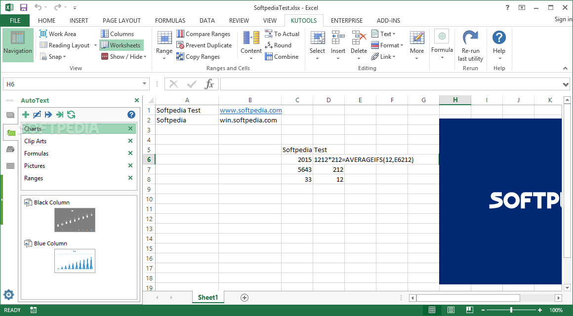The width and height of the screenshot is (573, 316).
Task: Expand the formula bar
Action: [566, 85]
